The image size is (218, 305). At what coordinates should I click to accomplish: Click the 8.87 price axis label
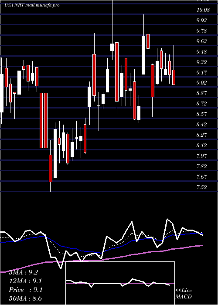pyautogui.click(x=201, y=93)
